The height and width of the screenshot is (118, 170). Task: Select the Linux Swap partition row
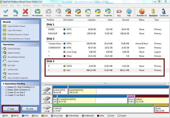point(104,52)
